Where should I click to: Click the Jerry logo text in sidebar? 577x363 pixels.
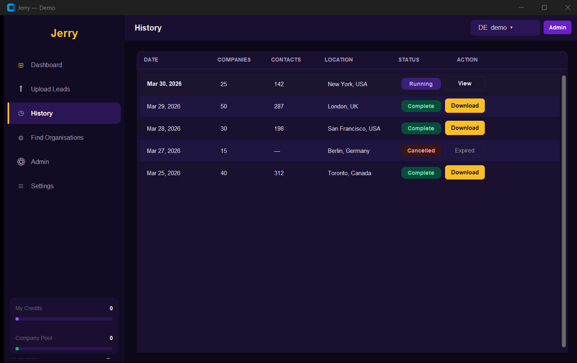[x=64, y=33]
